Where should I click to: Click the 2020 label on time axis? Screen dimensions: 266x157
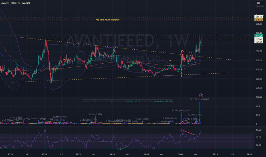click(44, 154)
